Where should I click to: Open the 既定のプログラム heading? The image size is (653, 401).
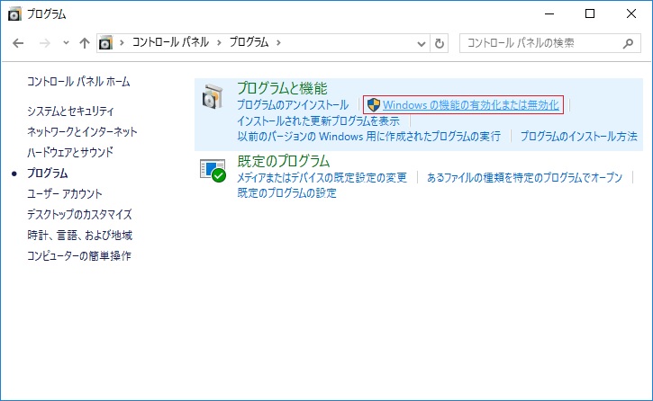(283, 161)
